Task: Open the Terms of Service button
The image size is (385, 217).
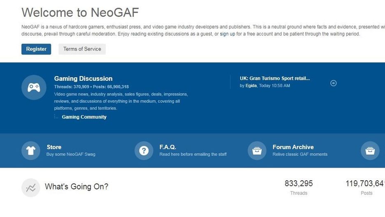Action: tap(82, 49)
